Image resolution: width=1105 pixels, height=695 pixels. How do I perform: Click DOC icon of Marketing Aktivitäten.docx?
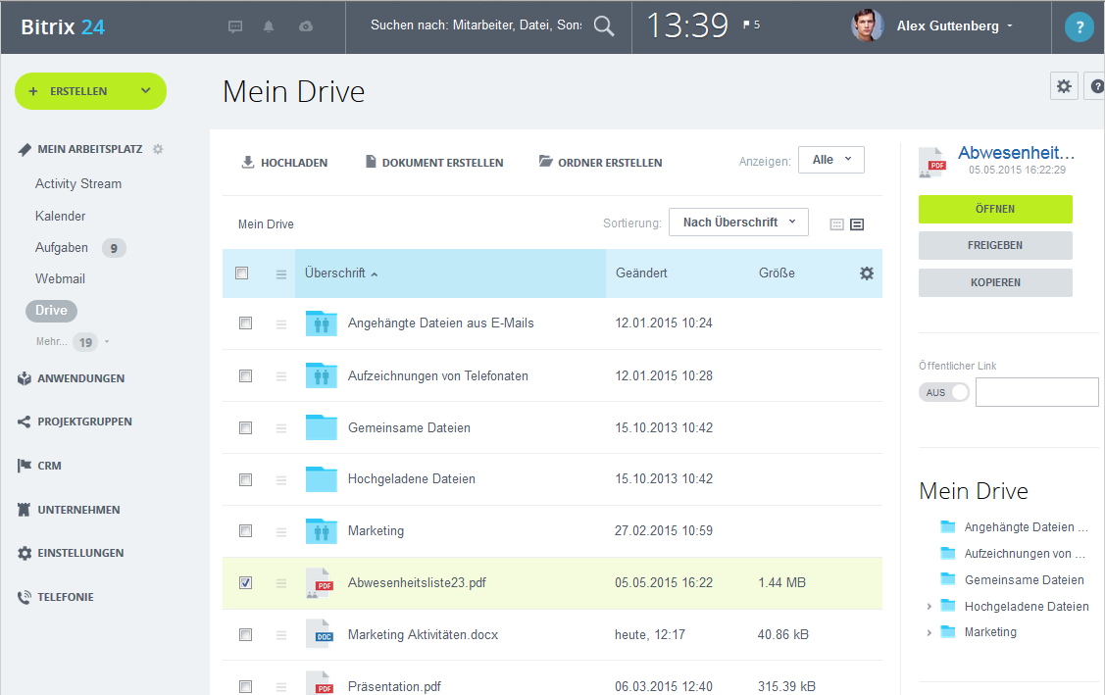click(x=320, y=634)
